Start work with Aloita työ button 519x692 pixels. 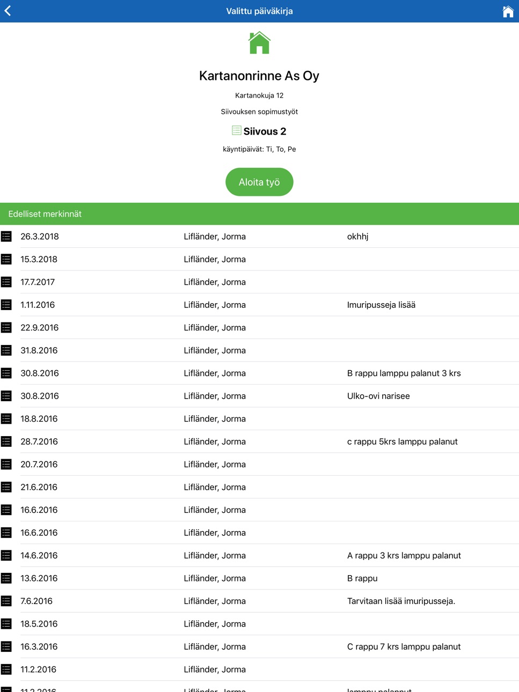point(259,182)
